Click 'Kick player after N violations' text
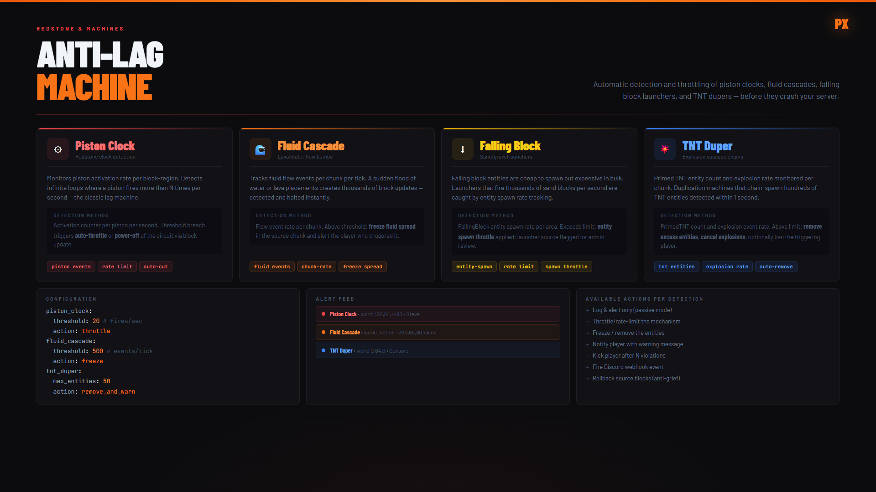Screen dimensions: 876x492 pyautogui.click(x=629, y=356)
